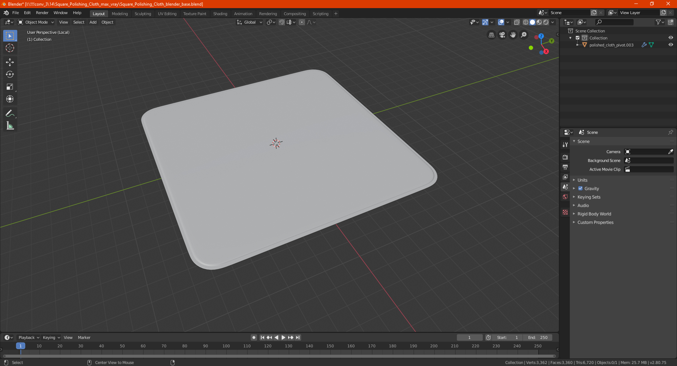The image size is (677, 366).
Task: Select the Annotate tool
Action: tap(10, 113)
